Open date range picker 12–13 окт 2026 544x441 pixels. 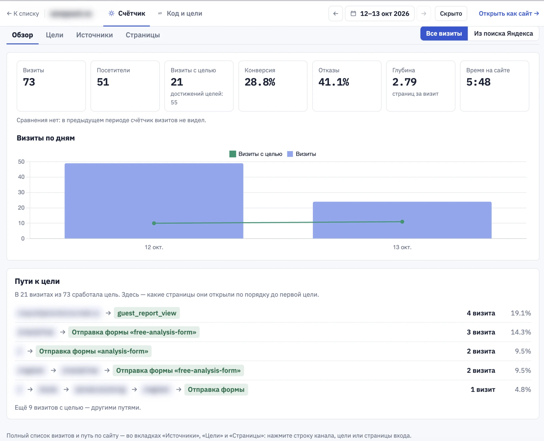(x=380, y=14)
